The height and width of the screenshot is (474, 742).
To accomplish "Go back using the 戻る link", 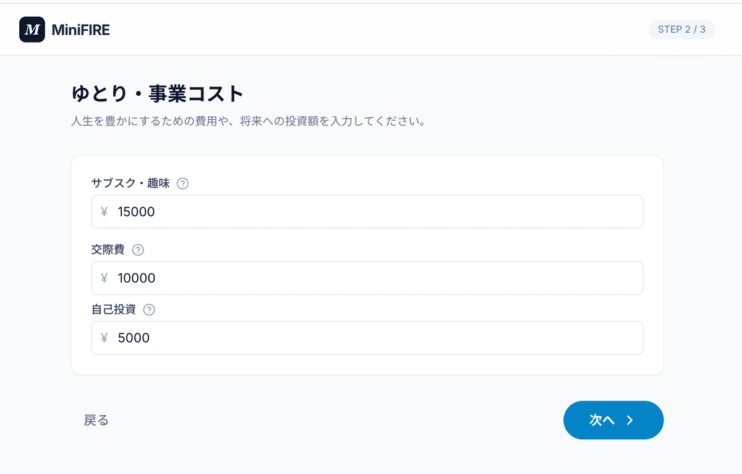I will pyautogui.click(x=96, y=420).
